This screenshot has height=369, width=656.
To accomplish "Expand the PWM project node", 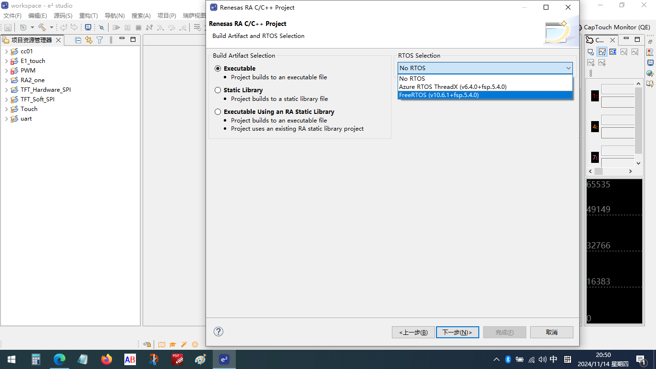I will point(6,71).
